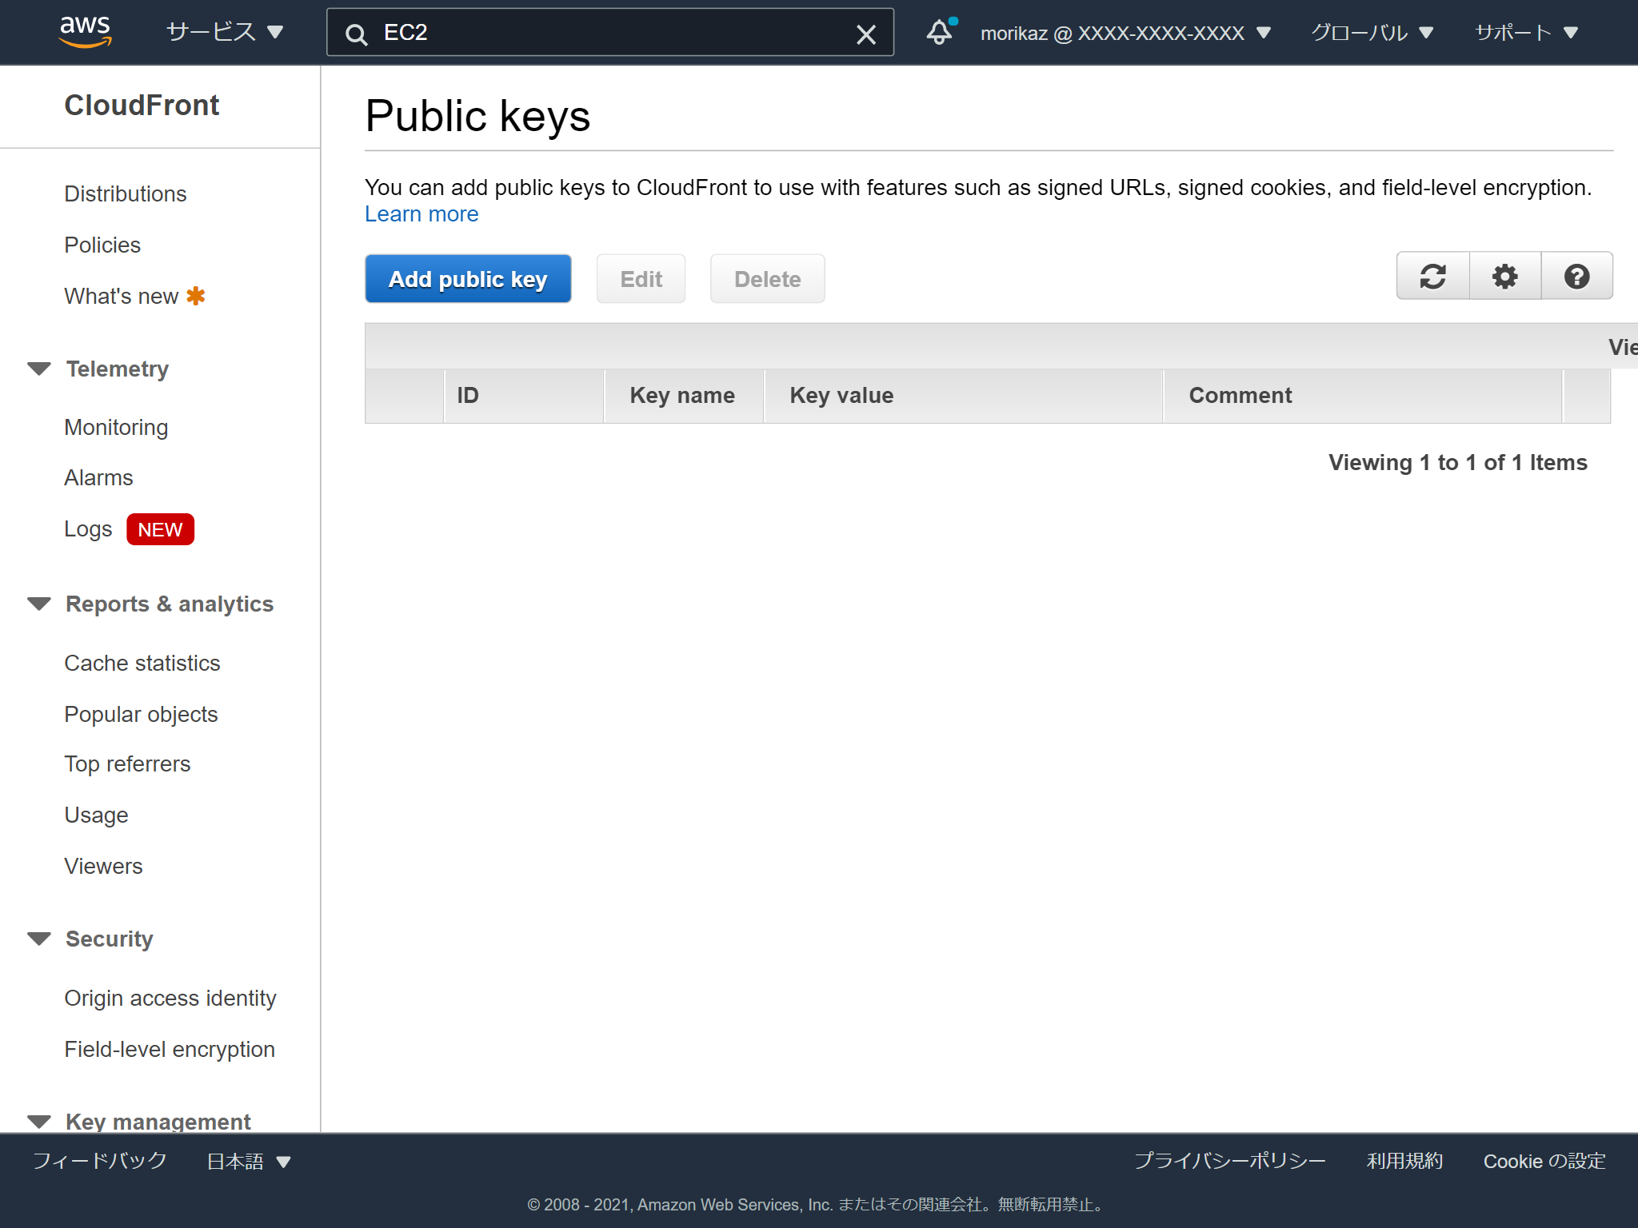The width and height of the screenshot is (1638, 1228).
Task: Open help using the question mark icon
Action: (x=1576, y=276)
